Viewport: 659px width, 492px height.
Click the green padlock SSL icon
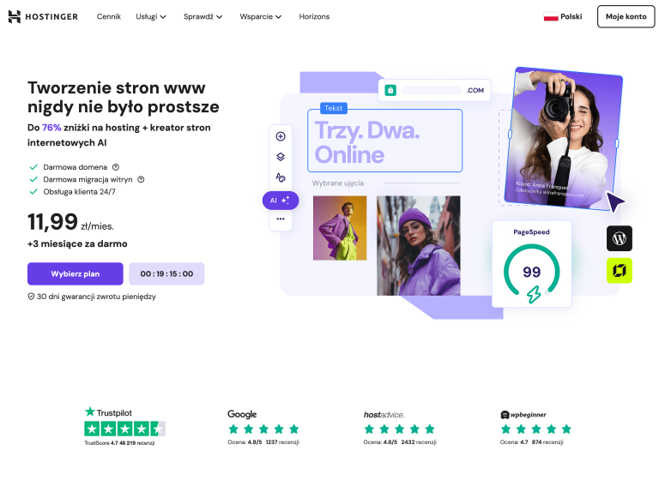(390, 90)
